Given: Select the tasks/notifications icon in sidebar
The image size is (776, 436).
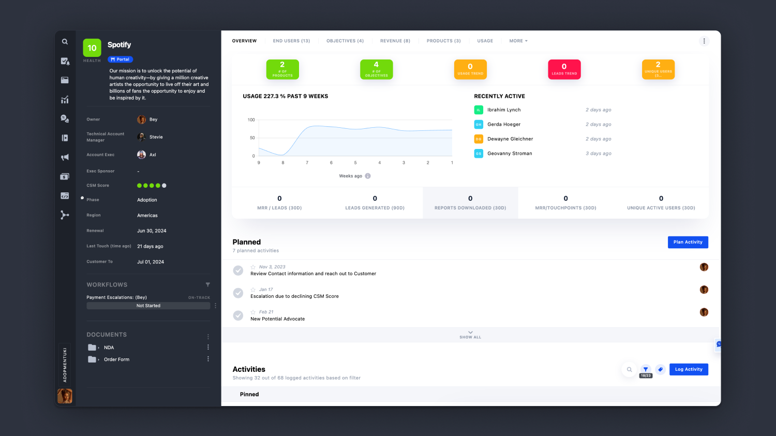Looking at the screenshot, I should point(65,61).
